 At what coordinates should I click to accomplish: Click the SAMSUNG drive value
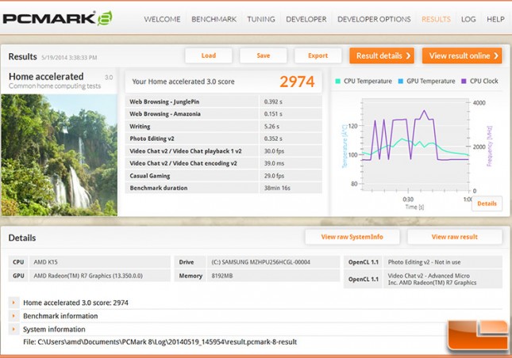tap(260, 262)
